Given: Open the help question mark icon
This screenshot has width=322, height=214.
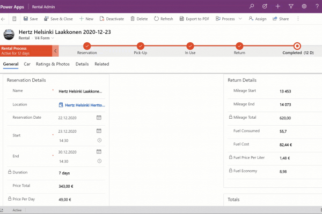Looking at the screenshot, I should 317,6.
